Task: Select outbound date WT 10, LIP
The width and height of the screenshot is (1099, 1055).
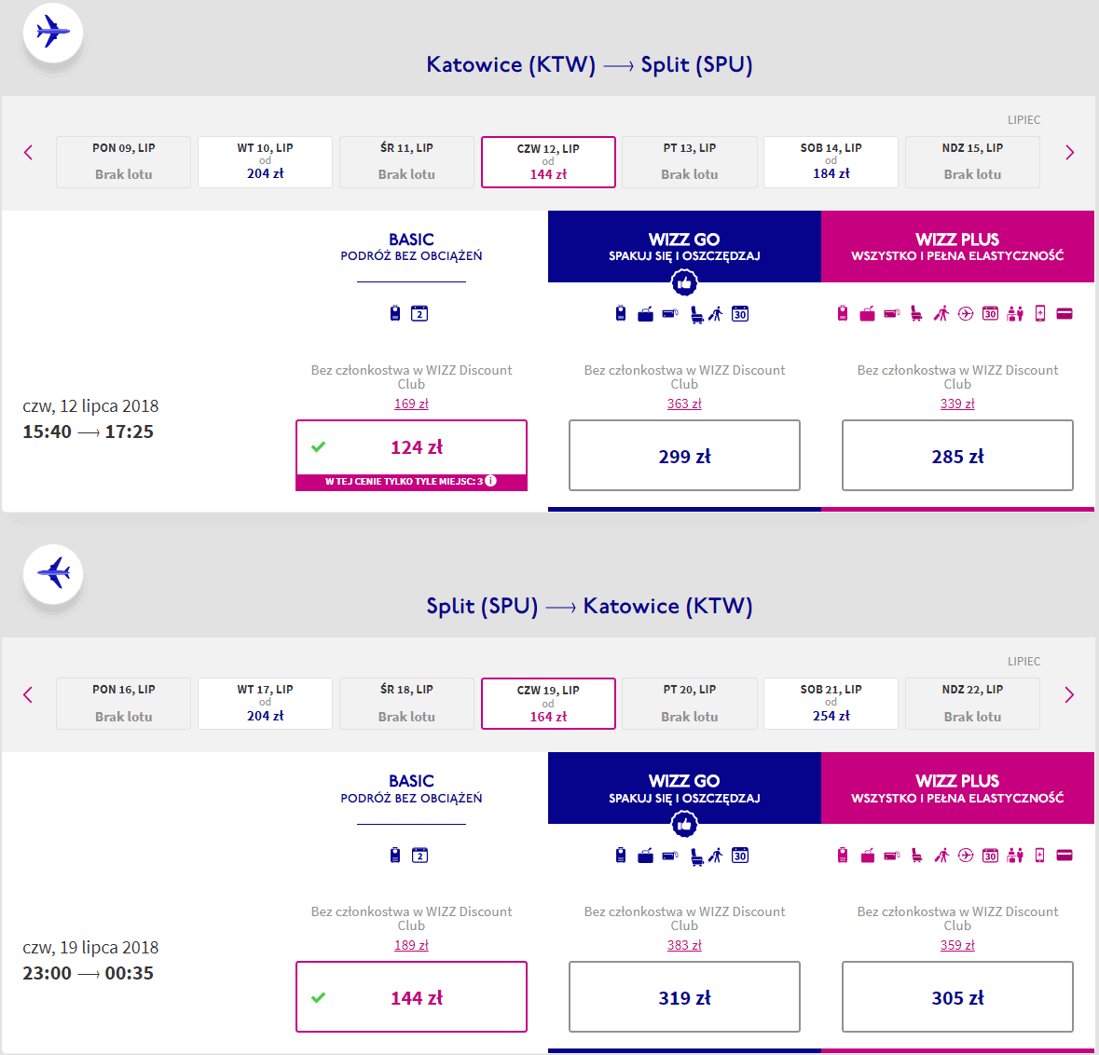Action: click(265, 162)
